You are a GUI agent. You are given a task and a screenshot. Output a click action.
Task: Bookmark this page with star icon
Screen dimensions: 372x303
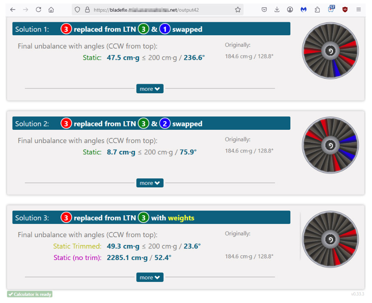coord(238,9)
